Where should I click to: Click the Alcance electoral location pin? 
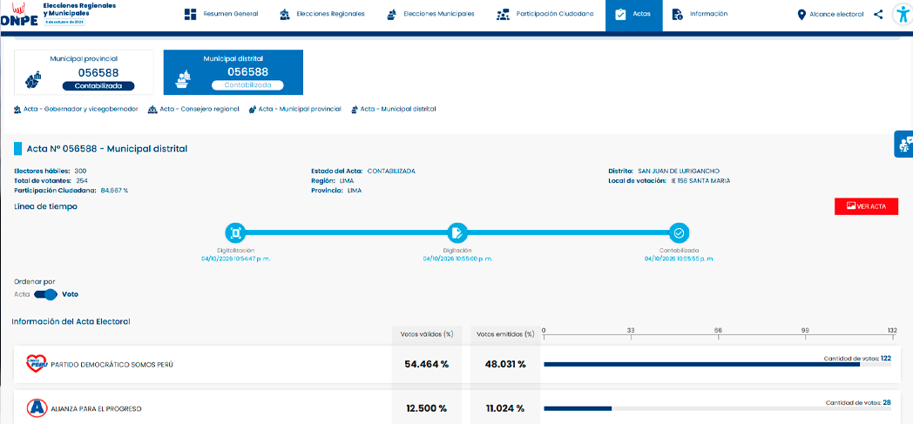coord(801,15)
